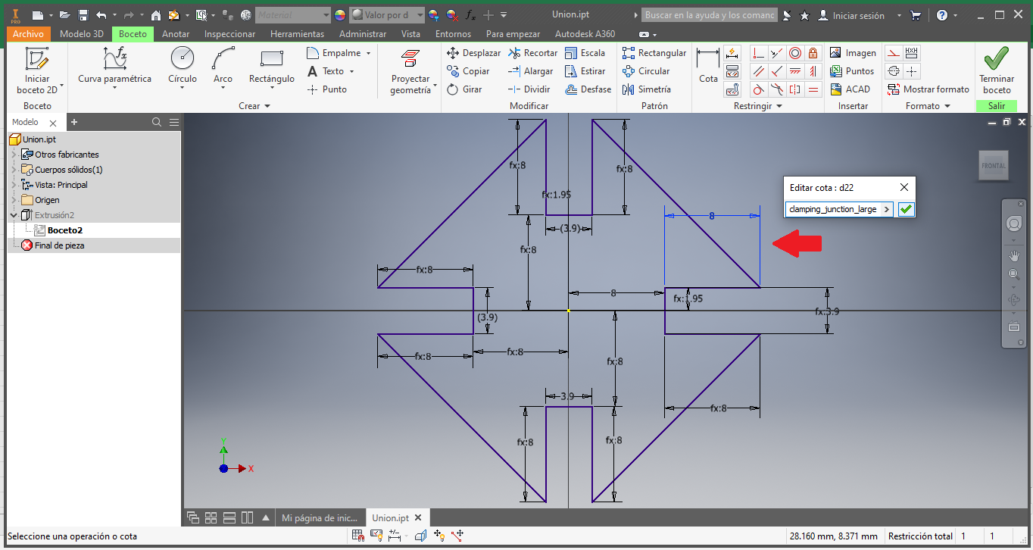Expand the Crear panel dropdown
Viewport: 1033px width, 550px height.
[x=254, y=106]
